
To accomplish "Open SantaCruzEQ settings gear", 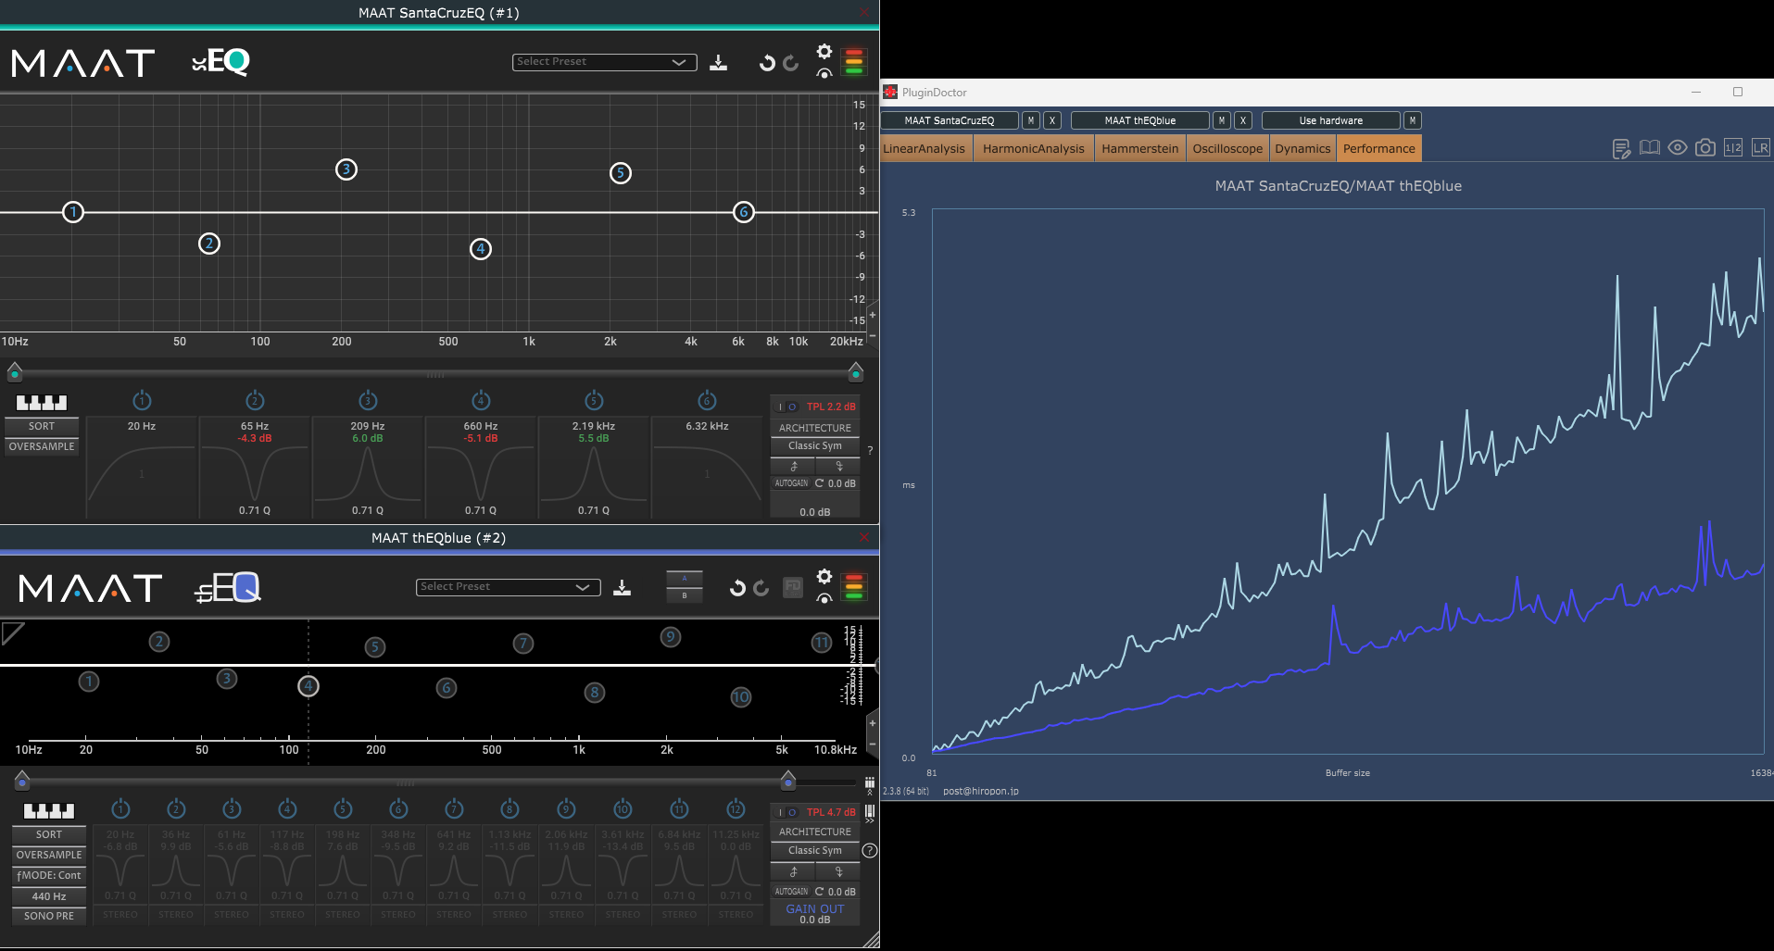I will (x=824, y=52).
